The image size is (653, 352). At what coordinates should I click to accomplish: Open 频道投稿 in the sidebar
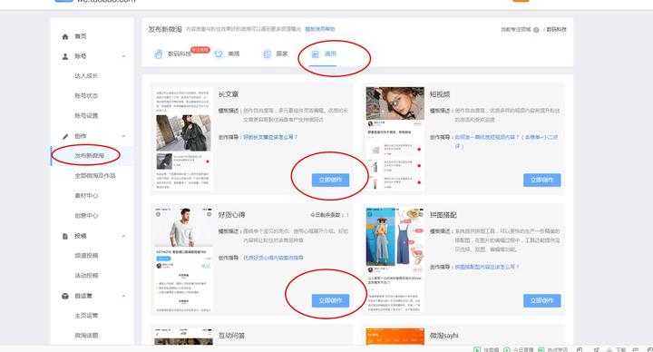86,256
